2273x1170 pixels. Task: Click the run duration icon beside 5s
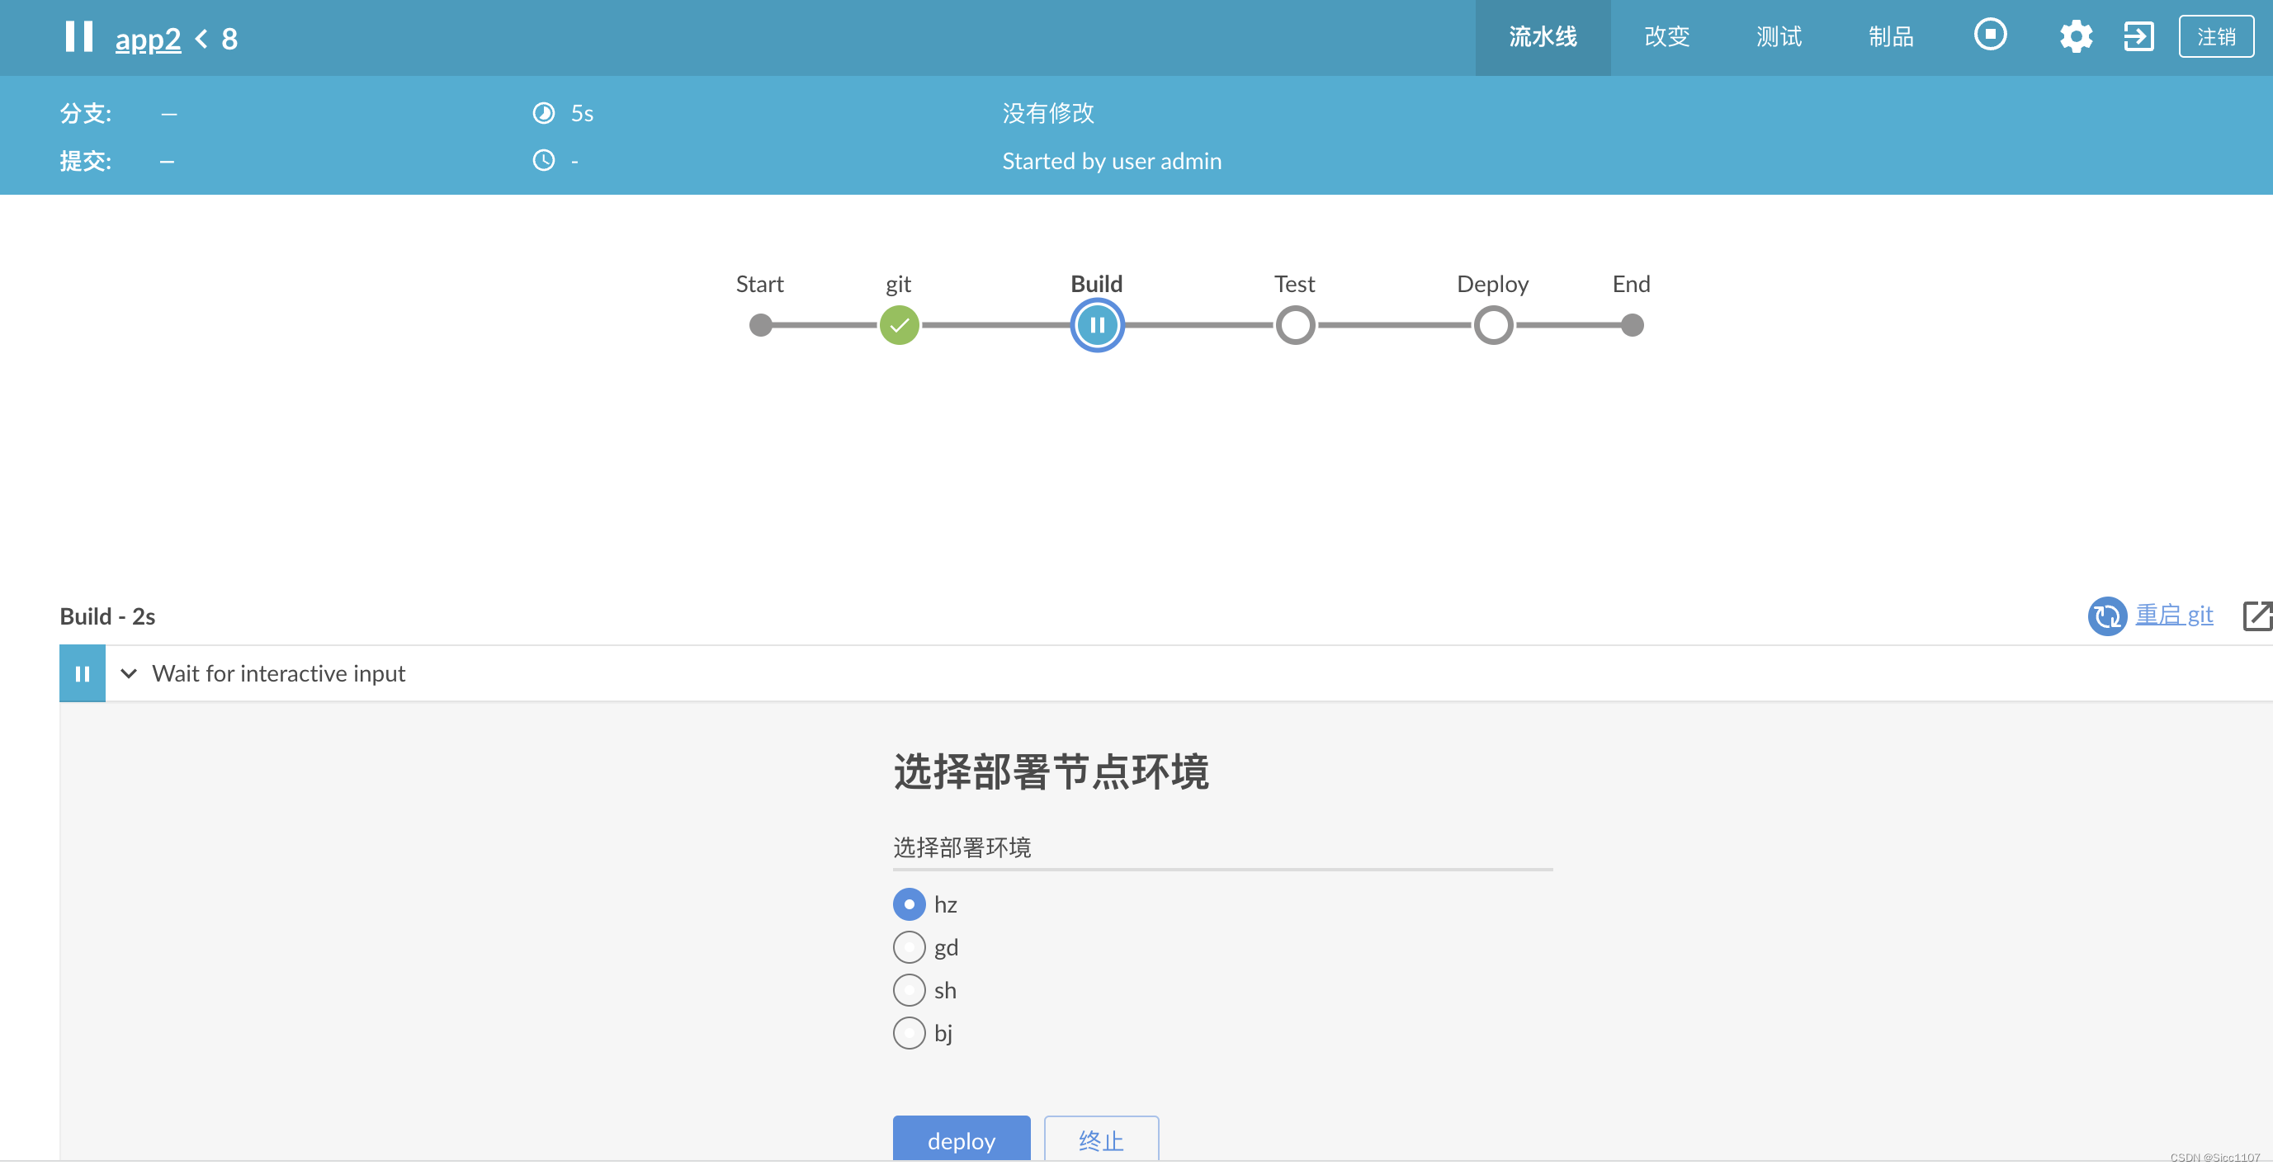[x=544, y=113]
